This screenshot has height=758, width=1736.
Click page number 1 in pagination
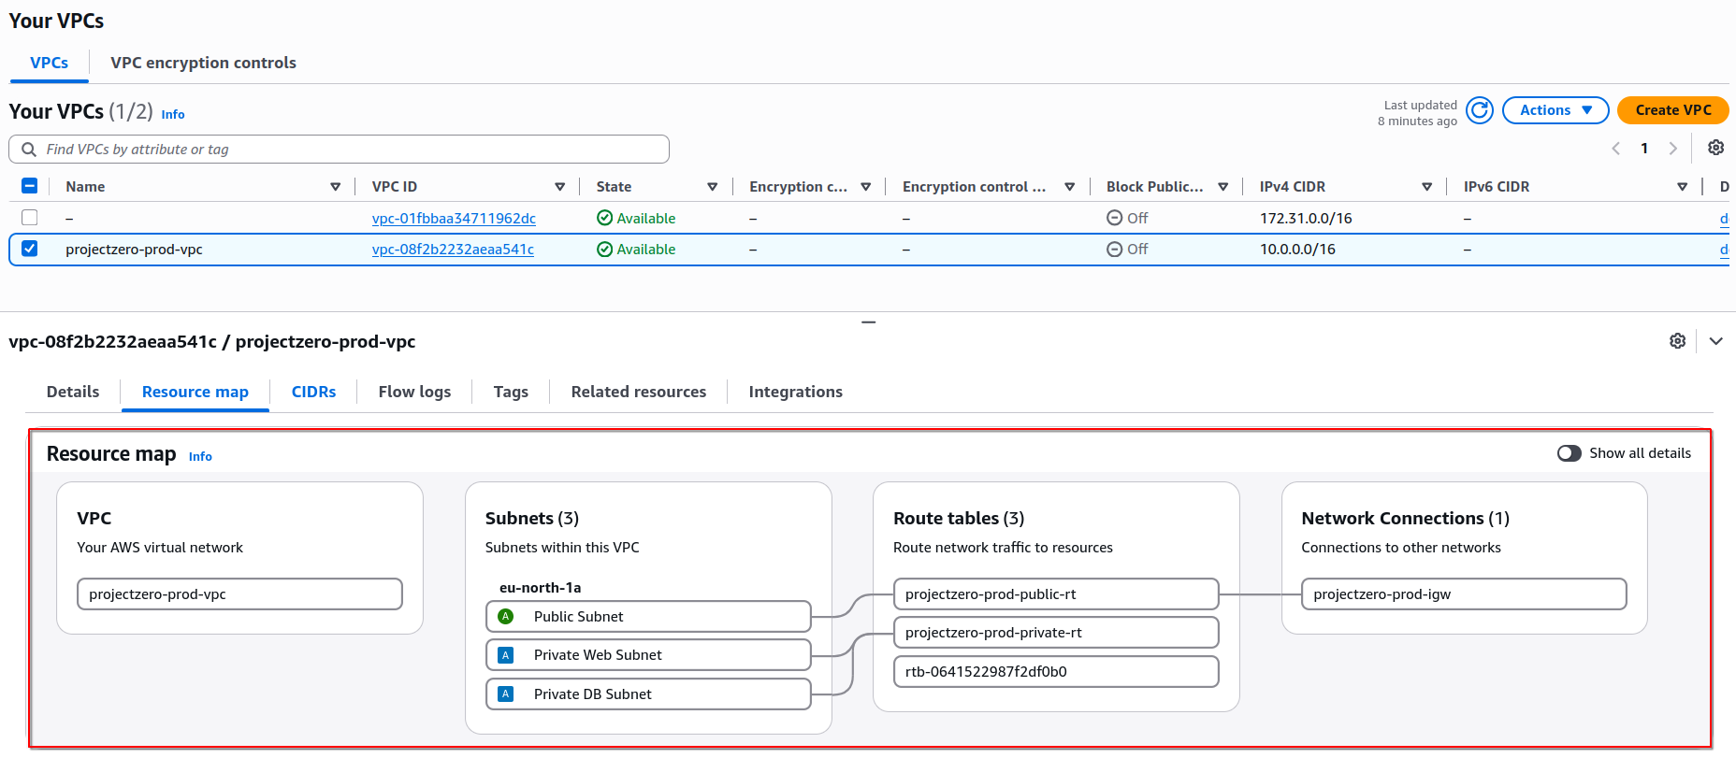coord(1644,149)
